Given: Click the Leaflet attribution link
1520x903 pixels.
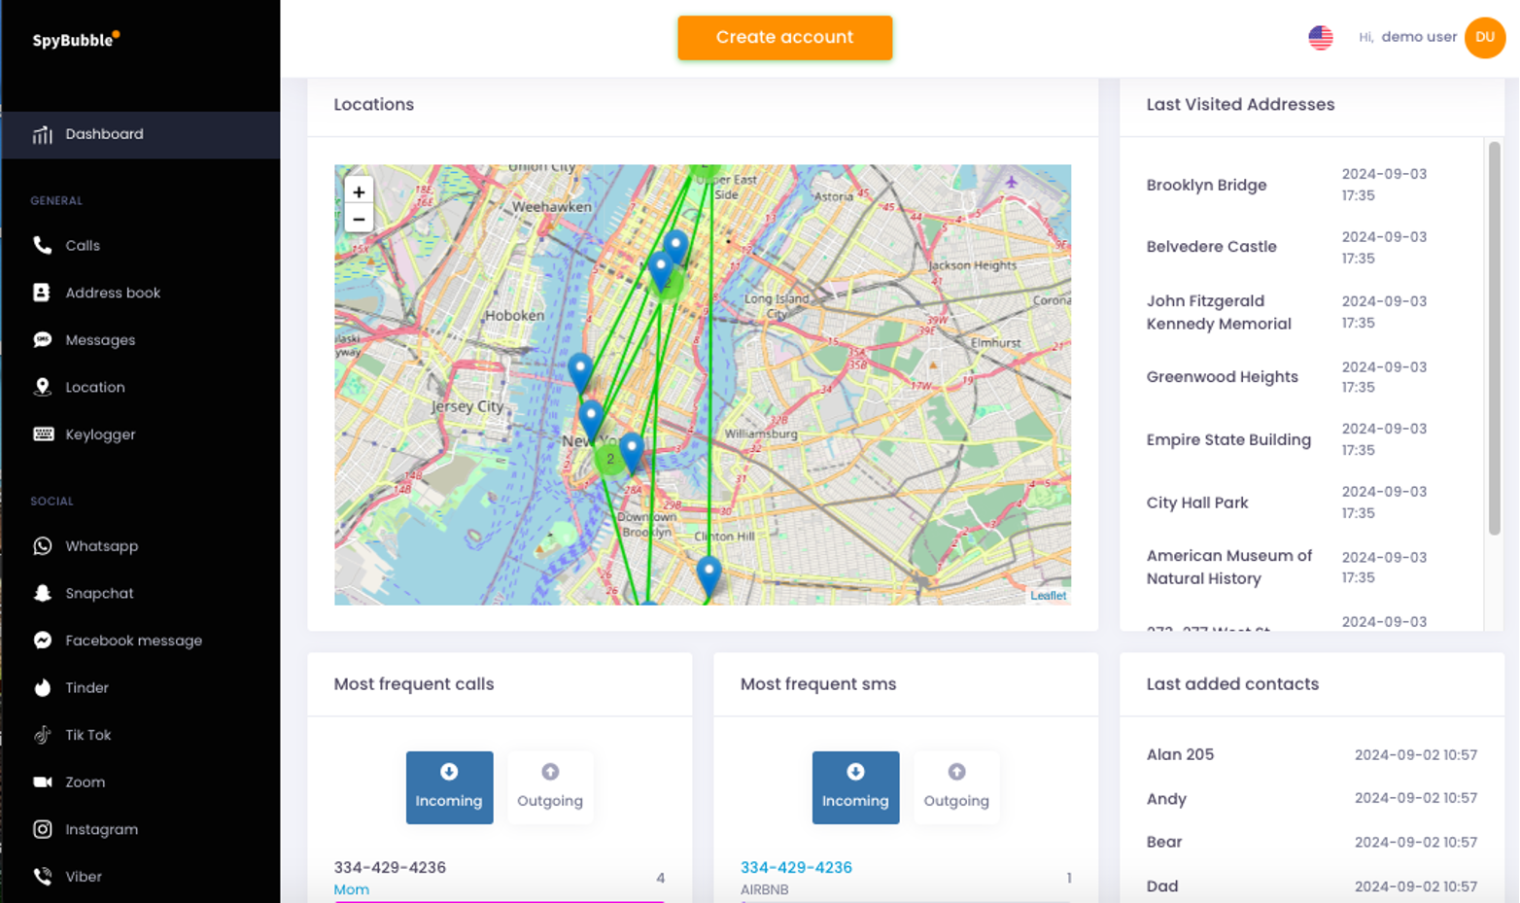Looking at the screenshot, I should pos(1048,596).
